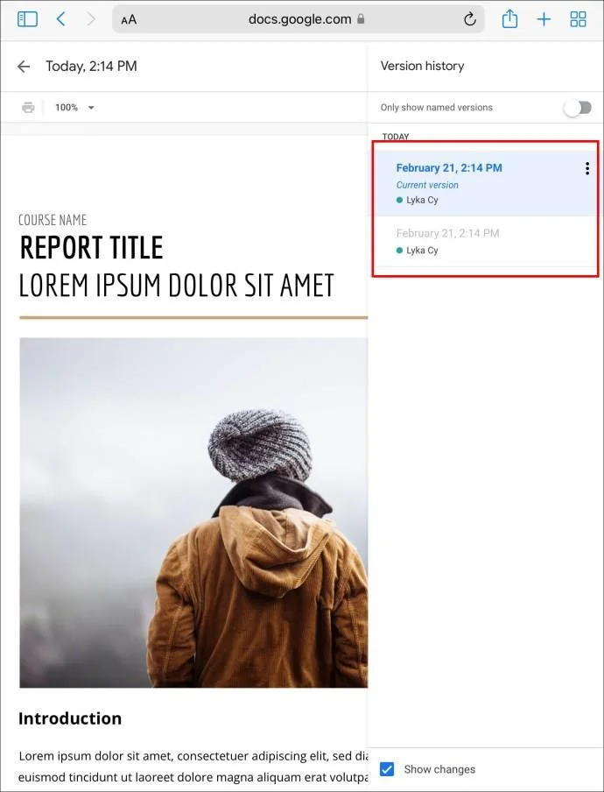Open the Safari sidebar panel
Screen dimensions: 604x792
pos(27,19)
